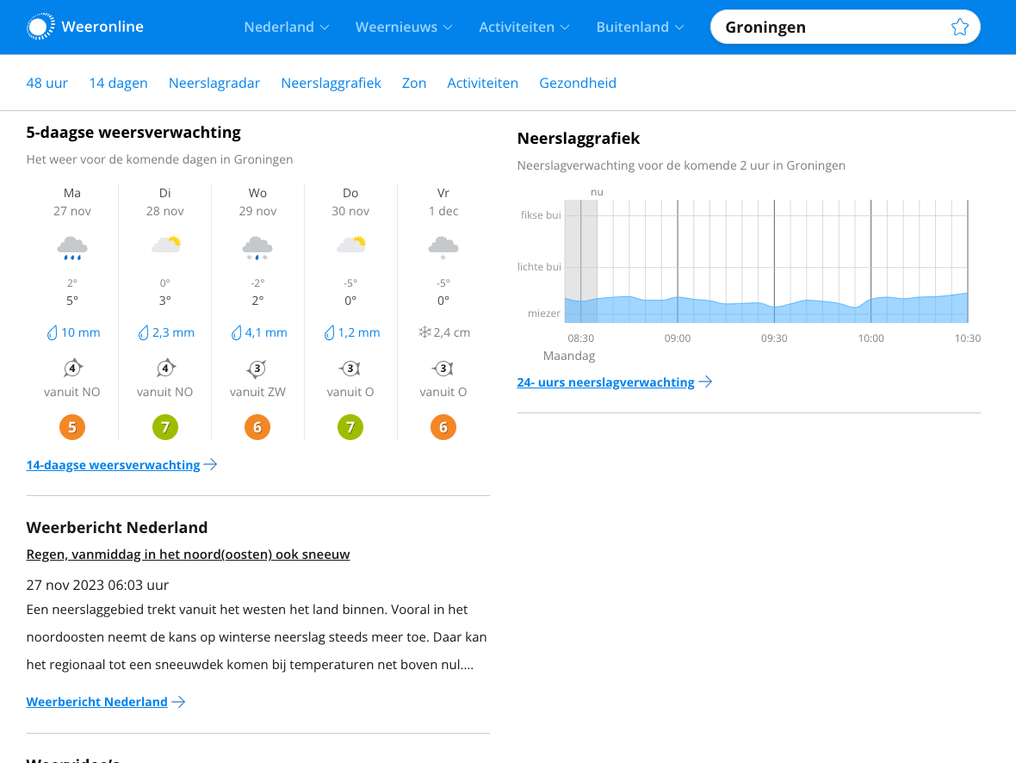Click the Weeronline sun logo
This screenshot has height=763, width=1016.
click(40, 27)
